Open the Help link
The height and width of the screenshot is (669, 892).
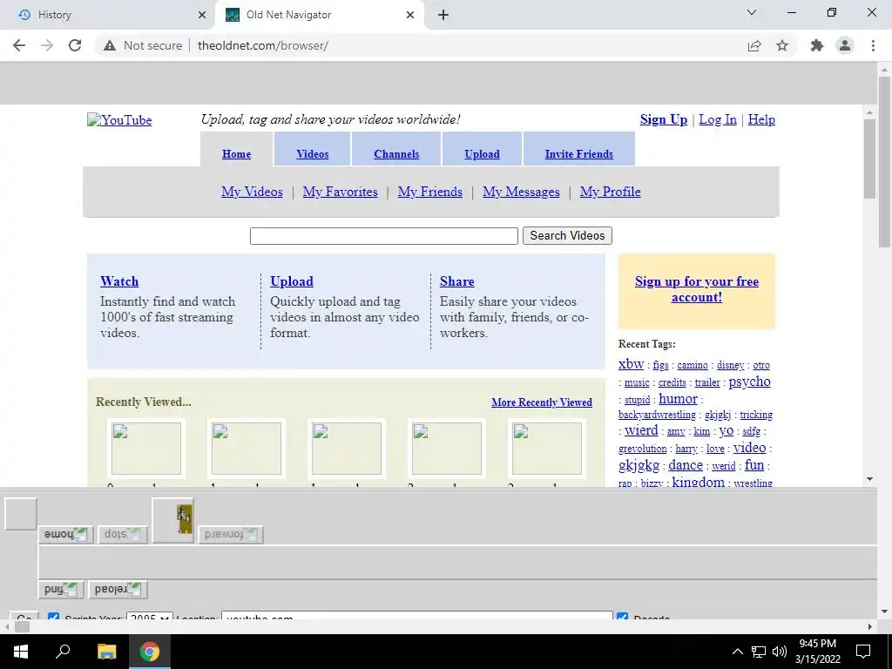click(761, 119)
